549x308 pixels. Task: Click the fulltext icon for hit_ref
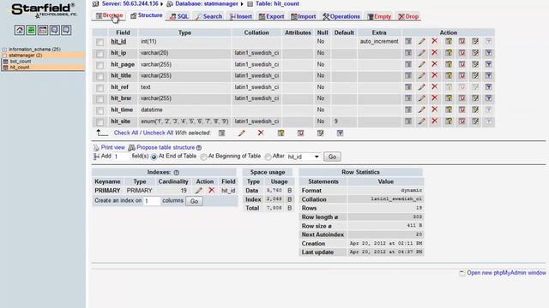(x=488, y=87)
